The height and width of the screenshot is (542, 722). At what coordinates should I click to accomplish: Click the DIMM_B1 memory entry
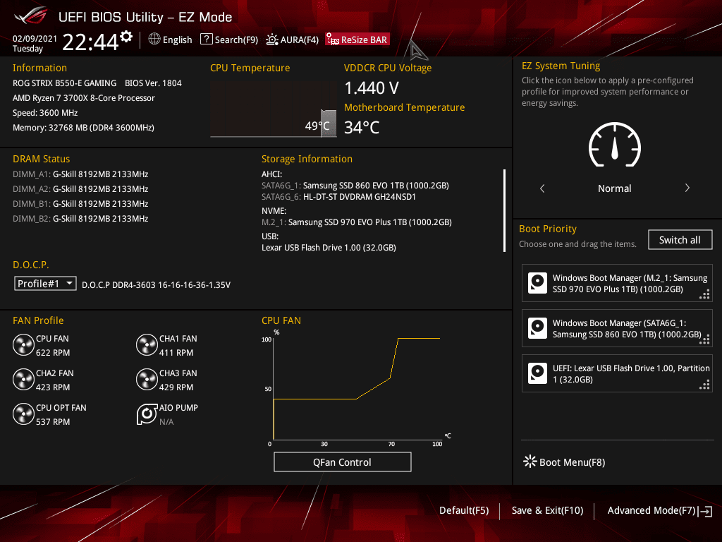pos(80,204)
